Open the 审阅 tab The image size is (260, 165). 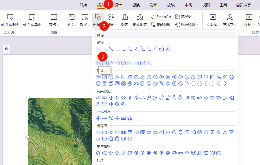point(188,5)
